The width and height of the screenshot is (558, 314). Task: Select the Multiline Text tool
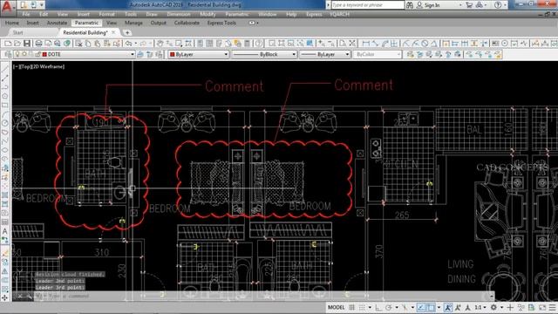tap(5, 231)
